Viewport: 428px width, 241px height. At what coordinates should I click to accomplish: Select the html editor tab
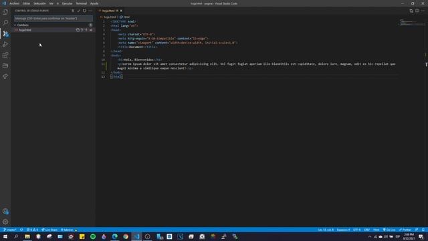[110, 11]
